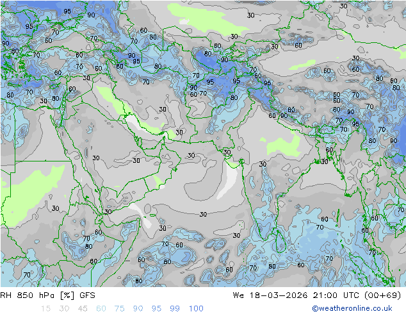The width and height of the screenshot is (406, 314).
Task: Select the legend value 90 in the color scale
Action: coord(138,308)
